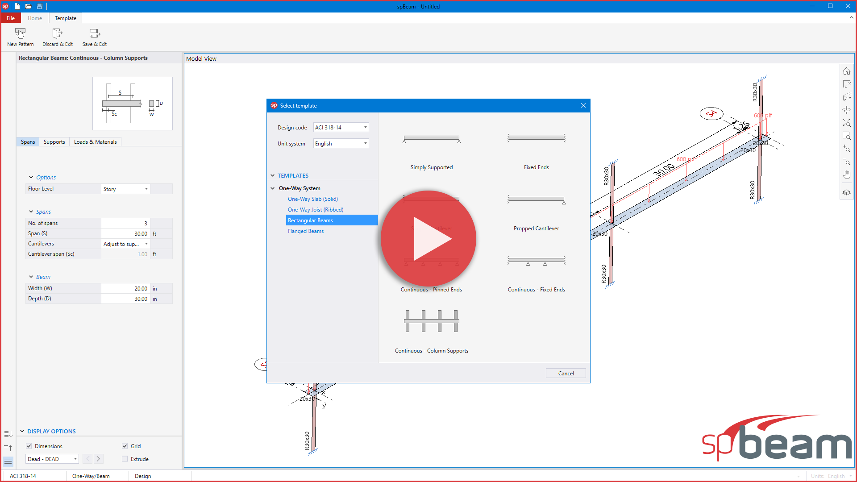The width and height of the screenshot is (857, 482).
Task: Switch to the Supports tab
Action: coord(54,141)
